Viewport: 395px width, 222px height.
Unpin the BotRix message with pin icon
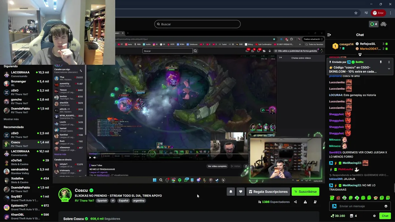[x=380, y=62]
